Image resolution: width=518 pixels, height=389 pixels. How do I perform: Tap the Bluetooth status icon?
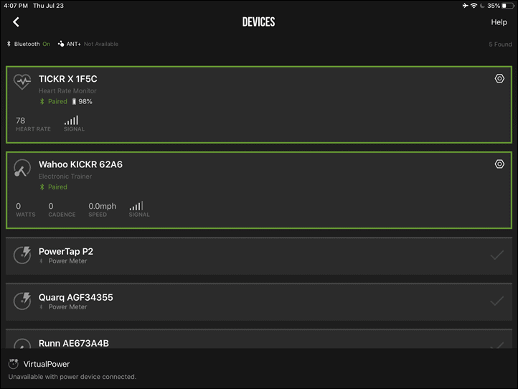[x=9, y=44]
